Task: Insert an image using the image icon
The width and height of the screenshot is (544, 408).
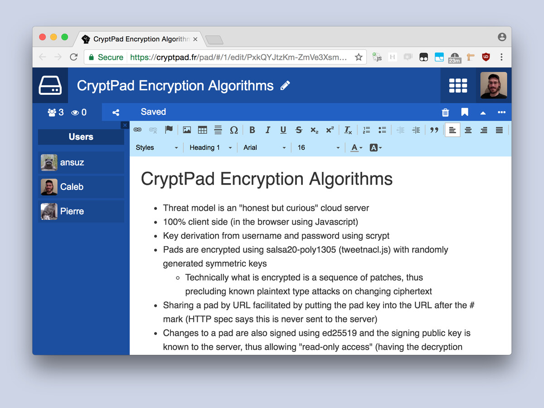Action: coord(187,130)
